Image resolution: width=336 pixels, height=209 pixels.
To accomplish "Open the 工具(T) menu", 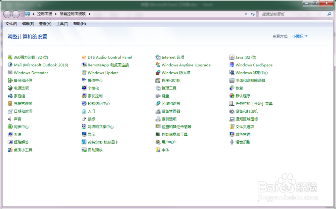I will [62, 24].
